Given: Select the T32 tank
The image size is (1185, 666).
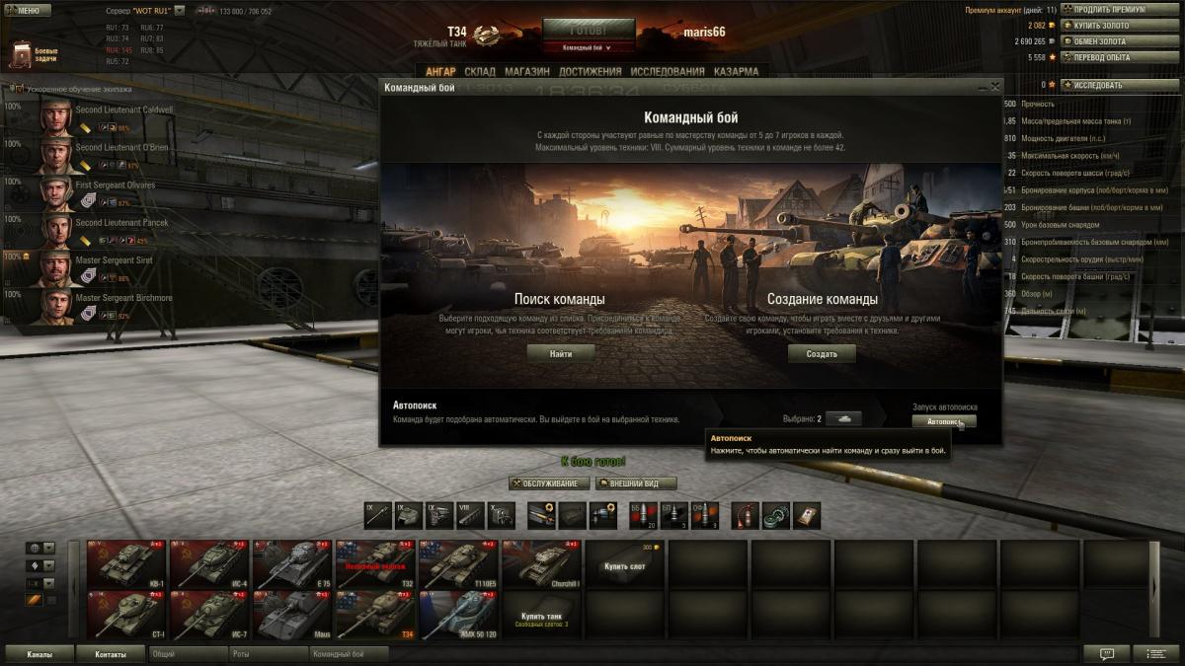Looking at the screenshot, I should [375, 563].
